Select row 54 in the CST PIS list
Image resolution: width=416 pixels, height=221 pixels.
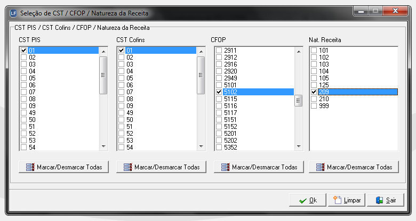pyautogui.click(x=59, y=148)
